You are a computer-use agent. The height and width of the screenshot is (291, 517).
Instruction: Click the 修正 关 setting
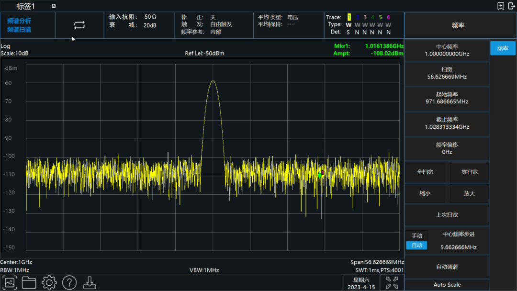point(198,17)
